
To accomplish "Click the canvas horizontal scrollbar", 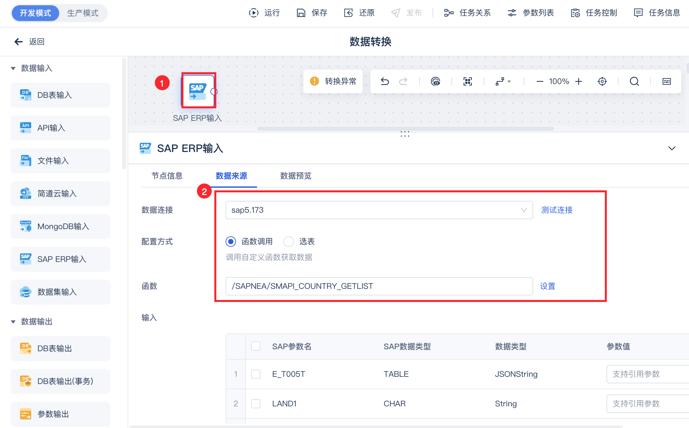I will (x=405, y=129).
